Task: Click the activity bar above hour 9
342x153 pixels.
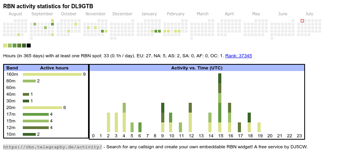Action: [163, 118]
